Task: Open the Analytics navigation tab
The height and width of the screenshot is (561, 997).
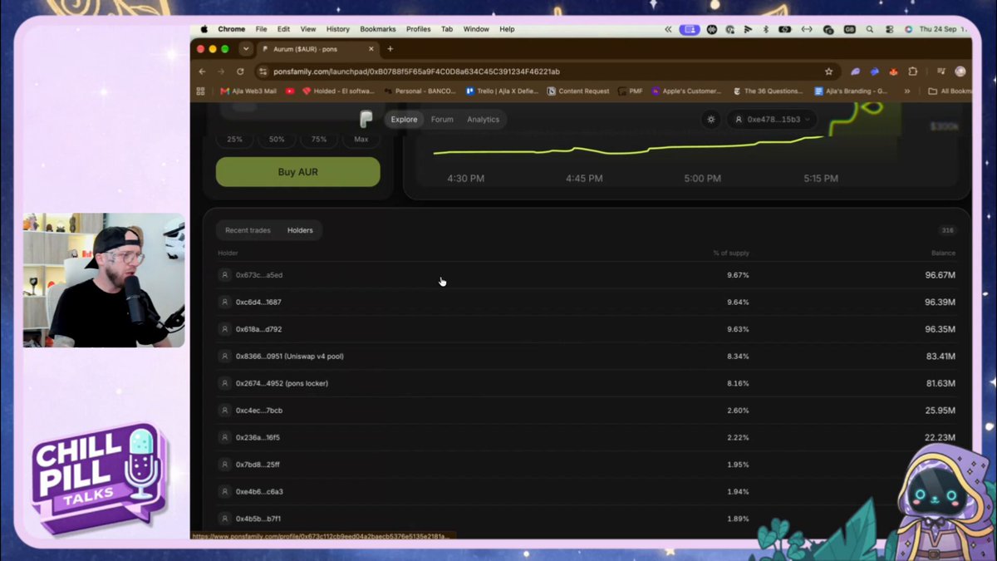Action: [x=483, y=120]
